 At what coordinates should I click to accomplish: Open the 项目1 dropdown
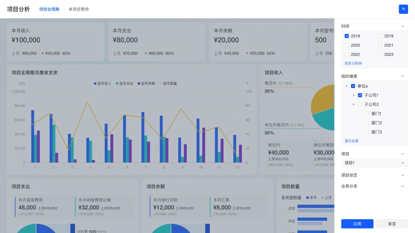pyautogui.click(x=374, y=163)
